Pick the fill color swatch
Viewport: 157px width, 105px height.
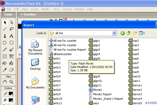11,100
